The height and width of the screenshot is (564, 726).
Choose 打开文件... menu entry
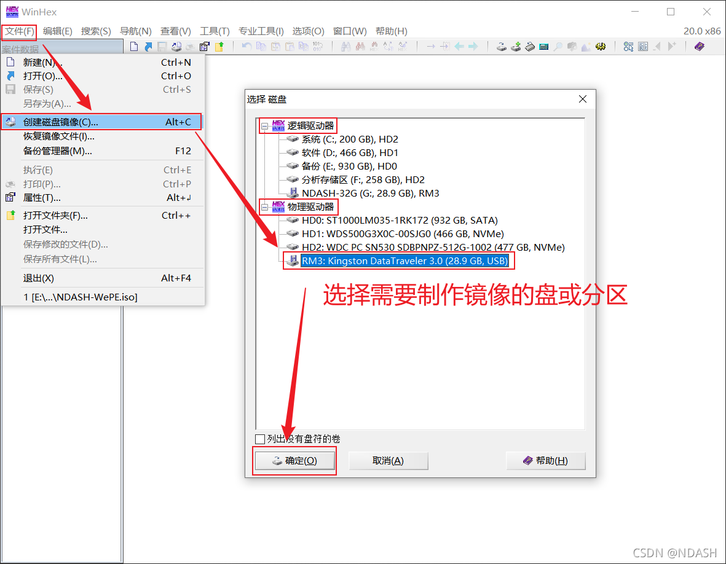[103, 230]
